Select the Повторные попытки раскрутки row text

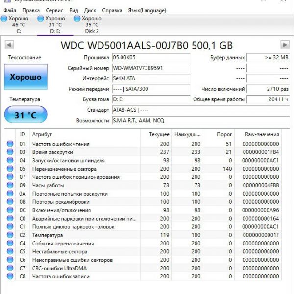point(70,194)
